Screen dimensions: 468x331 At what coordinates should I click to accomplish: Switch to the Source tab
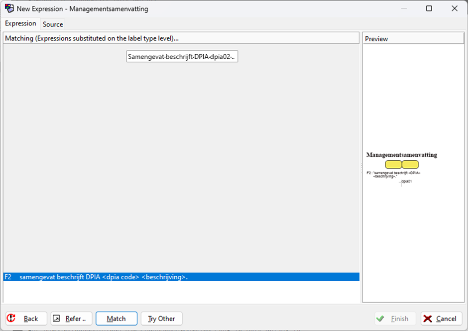pos(53,24)
